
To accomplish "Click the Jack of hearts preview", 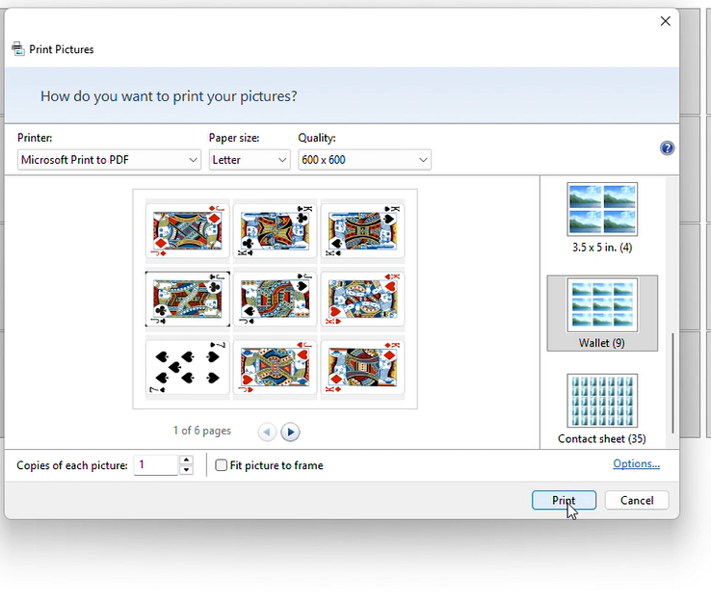I will [275, 367].
